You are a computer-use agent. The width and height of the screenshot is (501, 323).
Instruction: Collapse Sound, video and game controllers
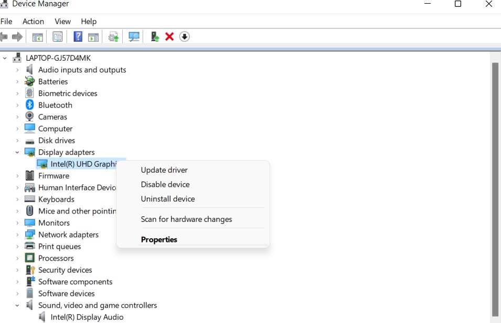(x=17, y=305)
